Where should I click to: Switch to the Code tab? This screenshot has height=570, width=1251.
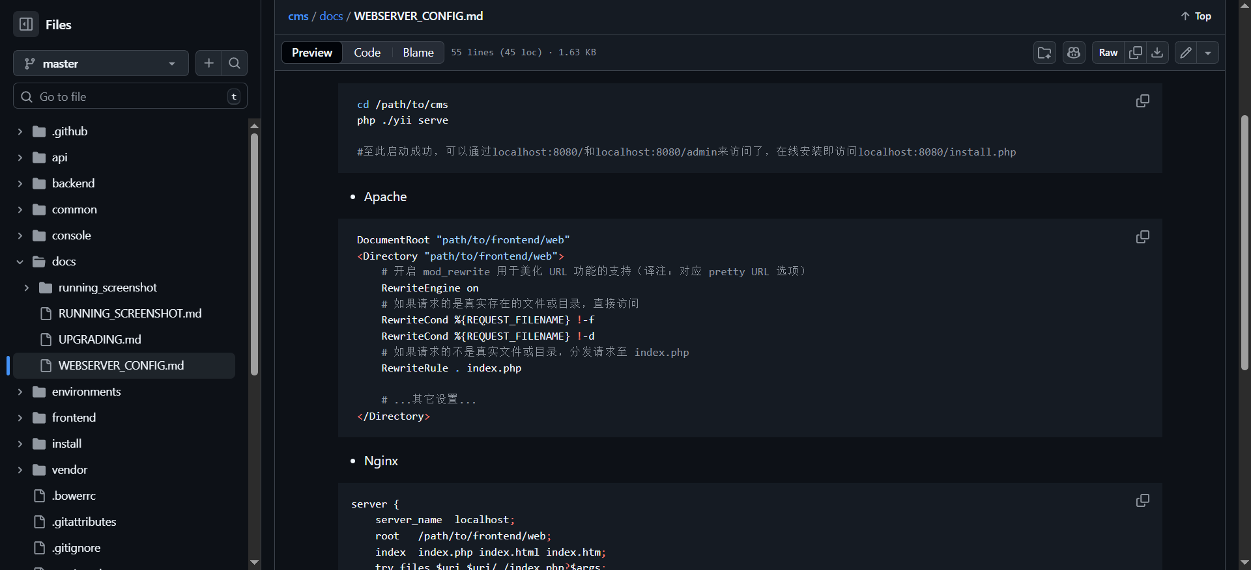point(367,53)
